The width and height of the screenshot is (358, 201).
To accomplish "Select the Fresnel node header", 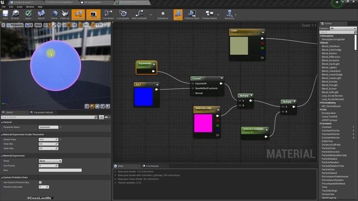I will coord(206,78).
